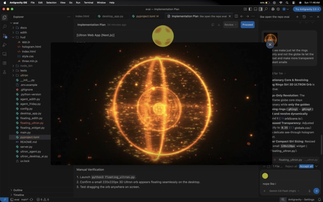Screen dimensions: 323x202
Task: Click Try Antigravity 2.0 button
Action: (x=307, y=9)
